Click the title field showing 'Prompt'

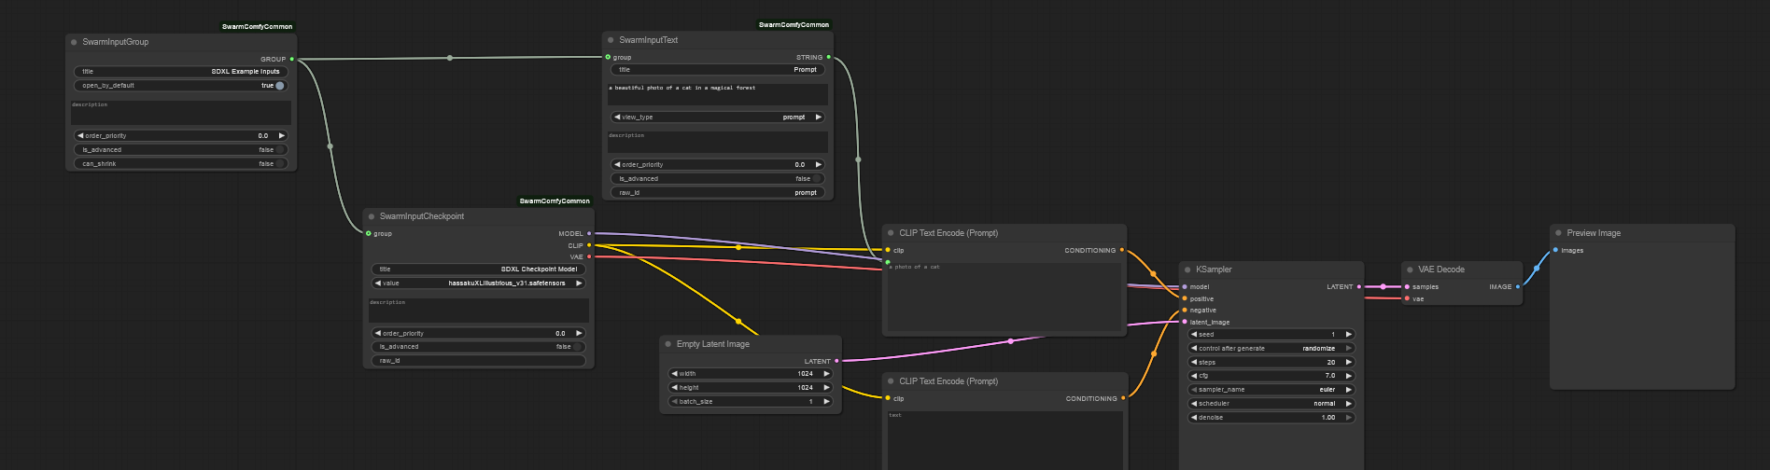(x=718, y=70)
